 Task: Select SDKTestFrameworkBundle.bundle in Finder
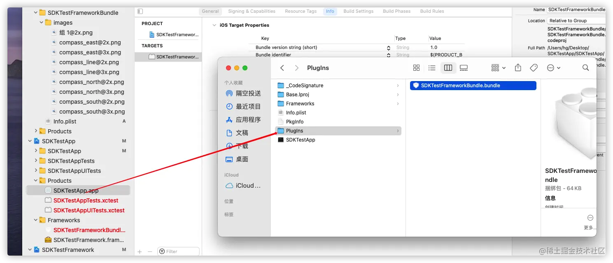tap(473, 86)
